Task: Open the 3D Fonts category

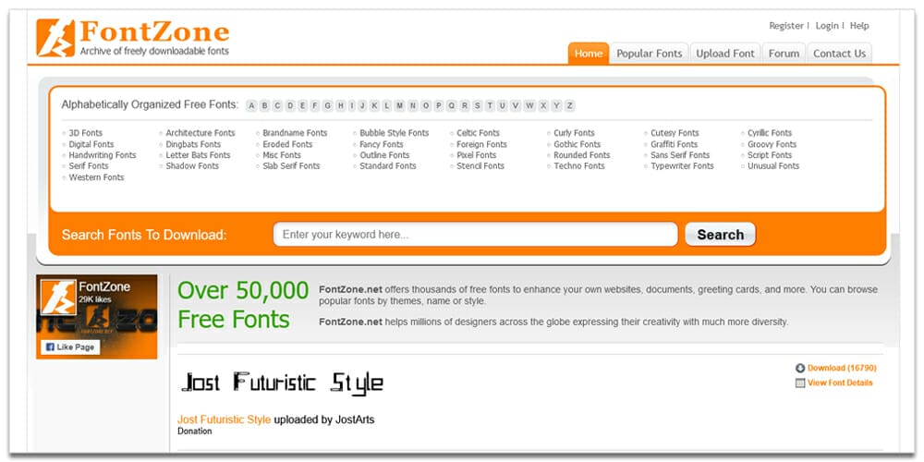Action: 85,133
